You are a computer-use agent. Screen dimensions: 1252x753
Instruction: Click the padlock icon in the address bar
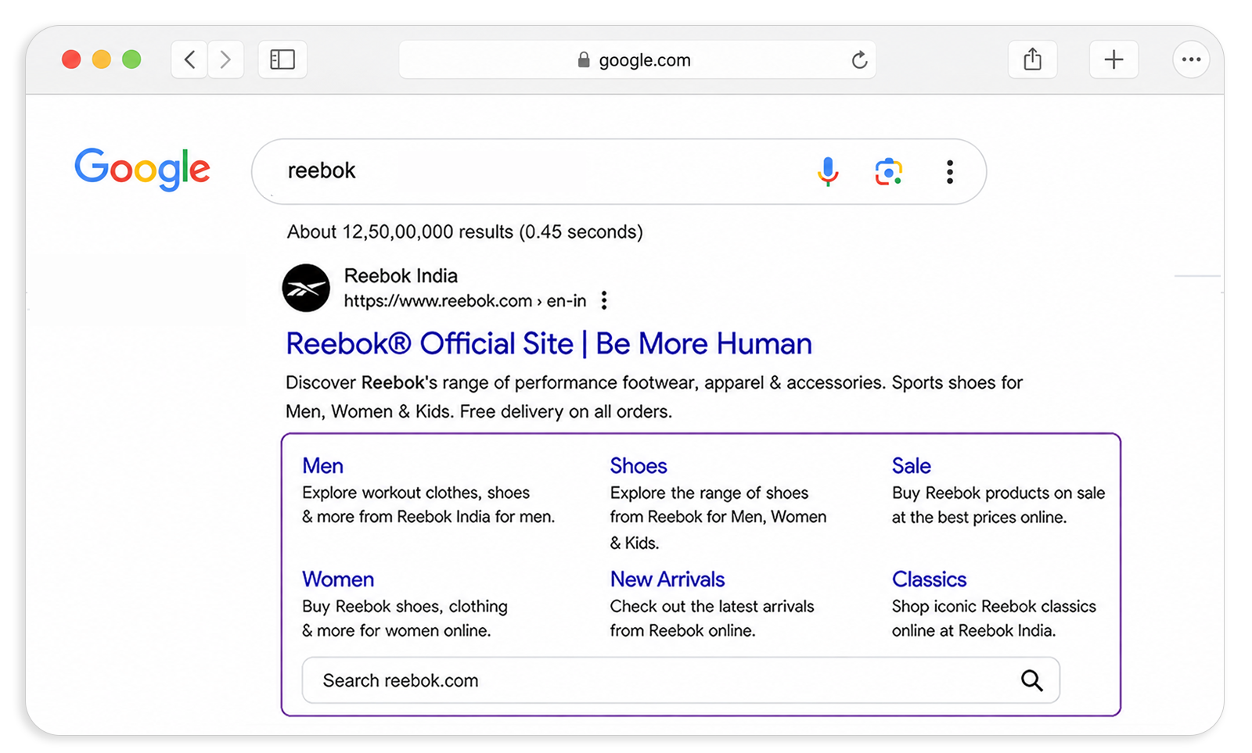pos(583,59)
